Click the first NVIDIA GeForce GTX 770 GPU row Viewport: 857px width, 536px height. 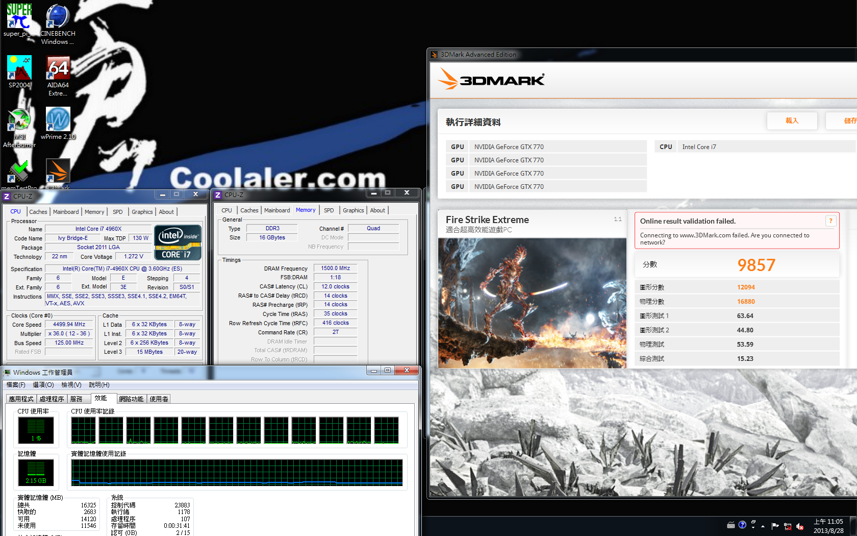[546, 147]
